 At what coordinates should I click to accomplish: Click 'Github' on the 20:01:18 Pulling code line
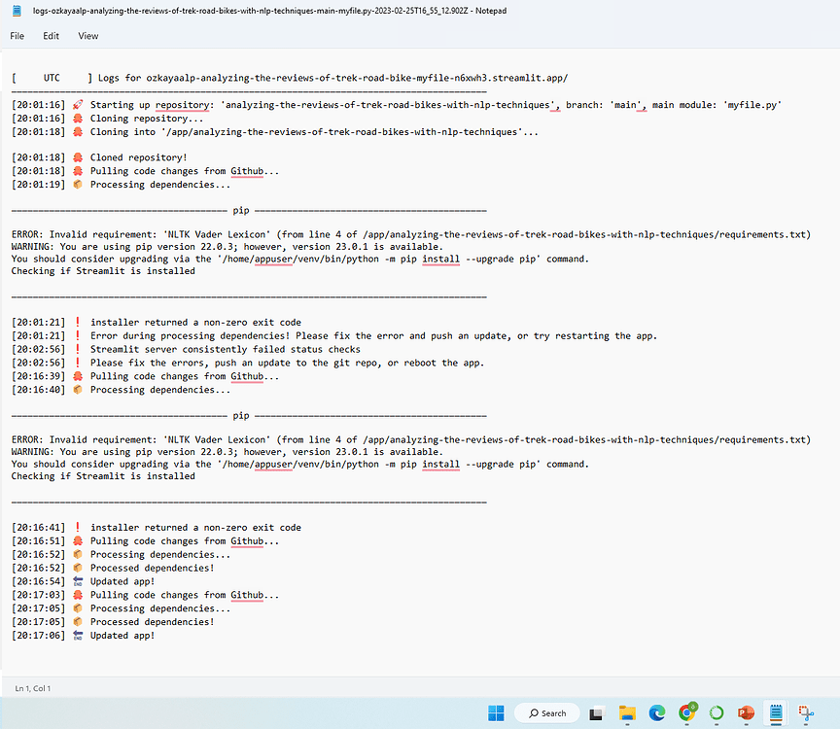pos(247,171)
